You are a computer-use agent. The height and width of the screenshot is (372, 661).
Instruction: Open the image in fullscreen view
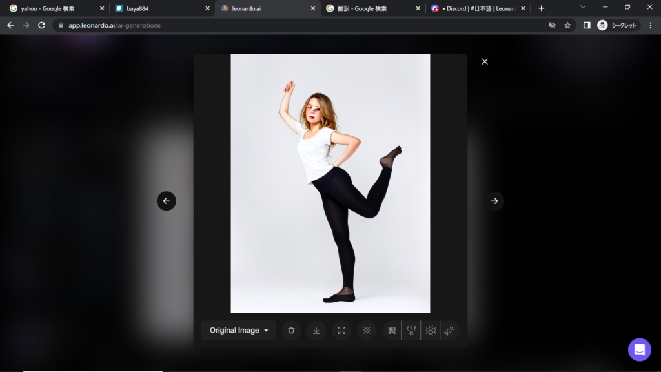tap(341, 330)
